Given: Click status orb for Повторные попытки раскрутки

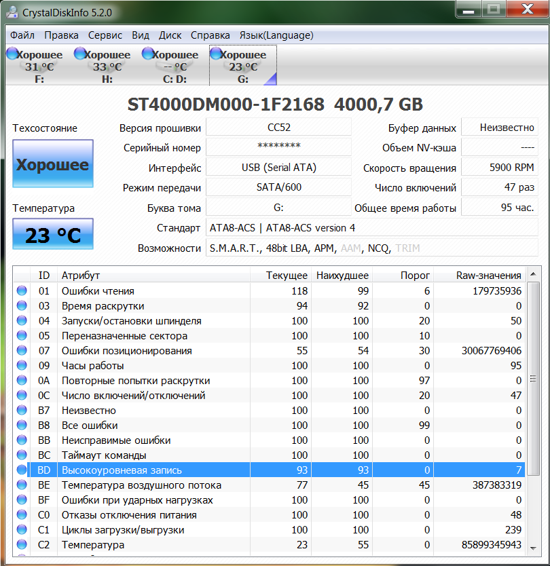Looking at the screenshot, I should 22,381.
